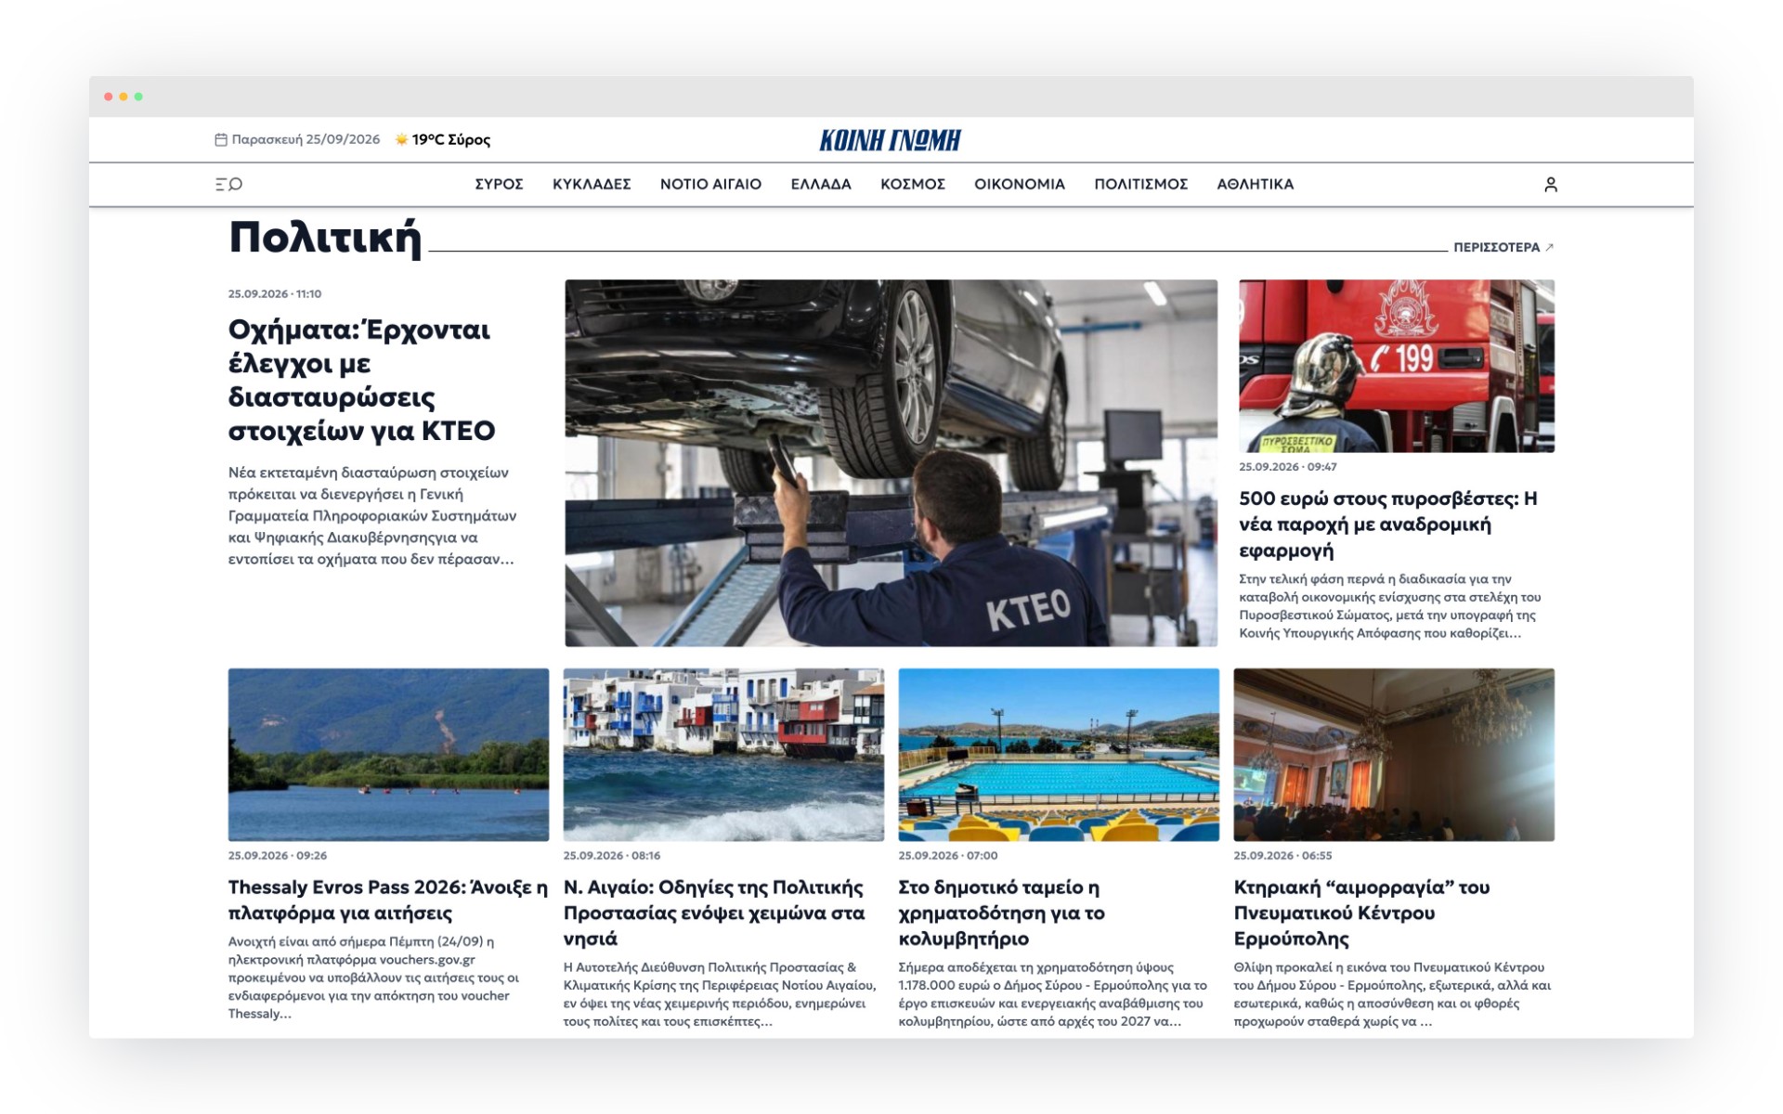Click the ΚΟΙΝΗ ΓΝΩΜΗ logo
Image resolution: width=1783 pixels, height=1114 pixels.
[890, 140]
